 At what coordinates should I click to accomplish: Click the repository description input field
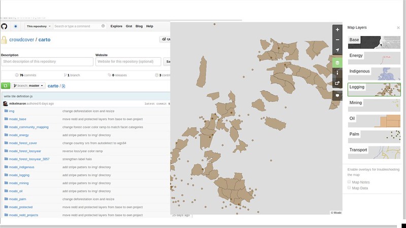tap(47, 61)
